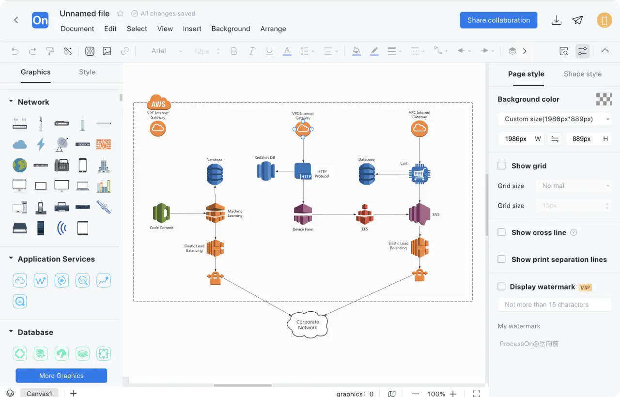Click the More Graphics button

pyautogui.click(x=62, y=376)
